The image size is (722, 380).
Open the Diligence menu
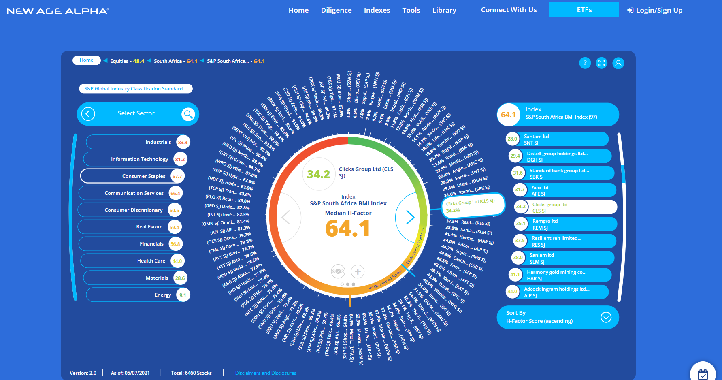tap(336, 10)
